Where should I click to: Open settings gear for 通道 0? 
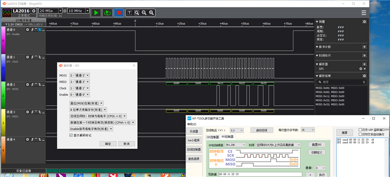pyautogui.click(x=27, y=30)
